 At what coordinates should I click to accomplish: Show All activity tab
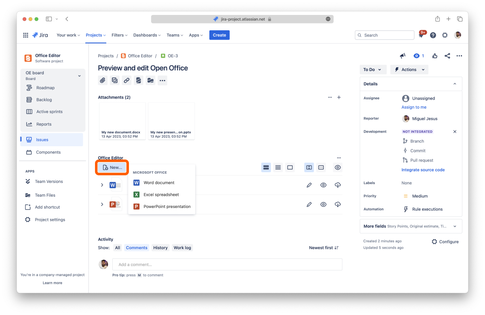[x=118, y=248]
